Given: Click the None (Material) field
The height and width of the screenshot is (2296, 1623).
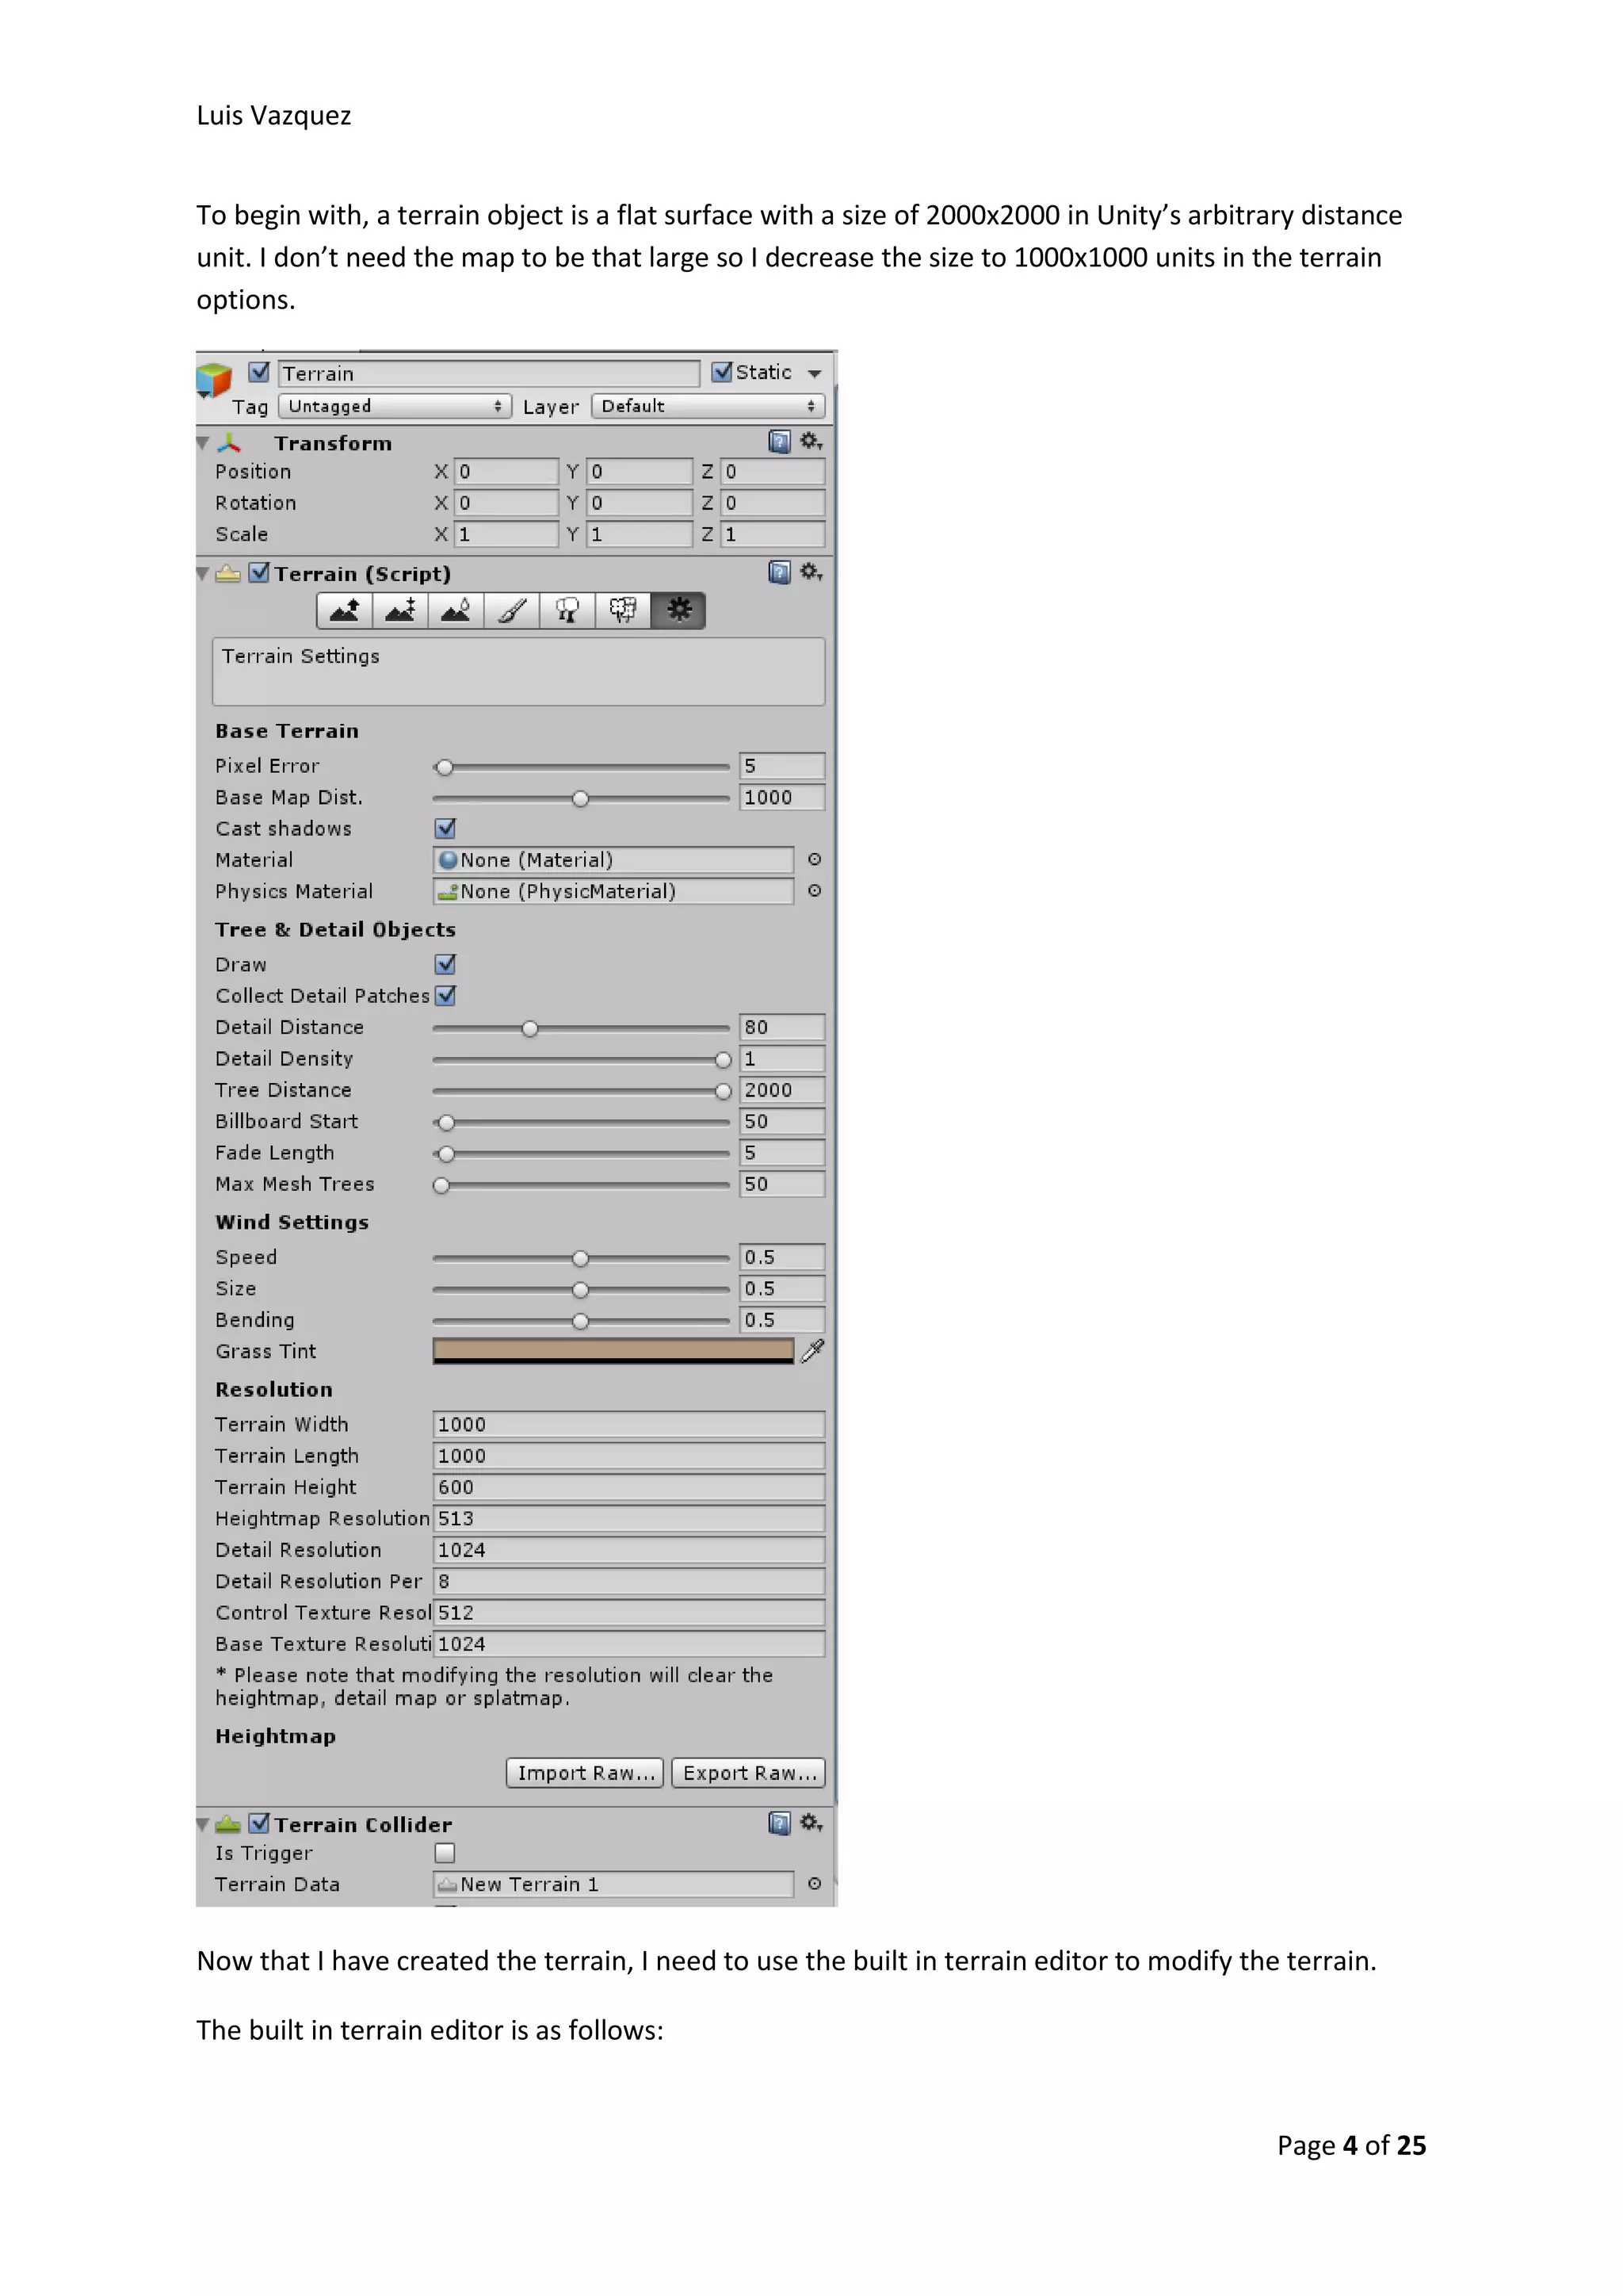Looking at the screenshot, I should (613, 860).
